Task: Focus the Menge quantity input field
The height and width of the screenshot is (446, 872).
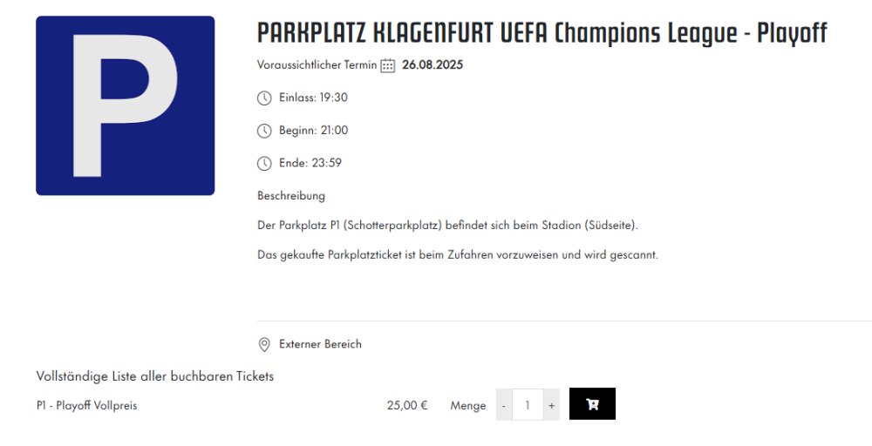Action: point(528,405)
